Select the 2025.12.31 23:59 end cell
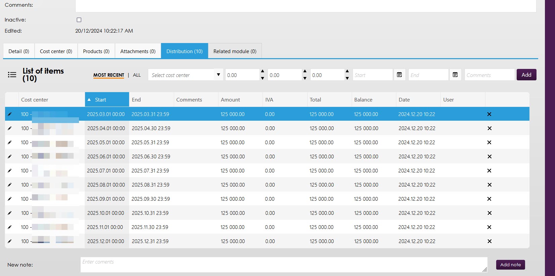 tap(151, 241)
